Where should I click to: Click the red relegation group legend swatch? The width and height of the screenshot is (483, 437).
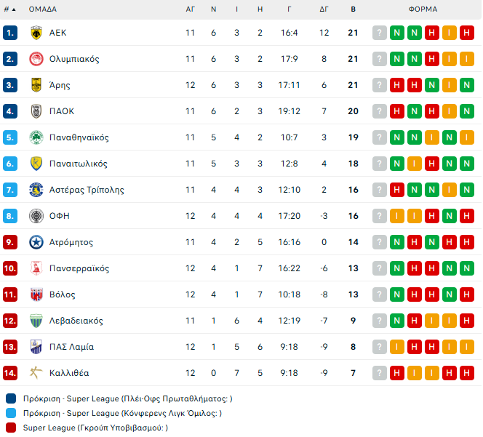click(11, 428)
